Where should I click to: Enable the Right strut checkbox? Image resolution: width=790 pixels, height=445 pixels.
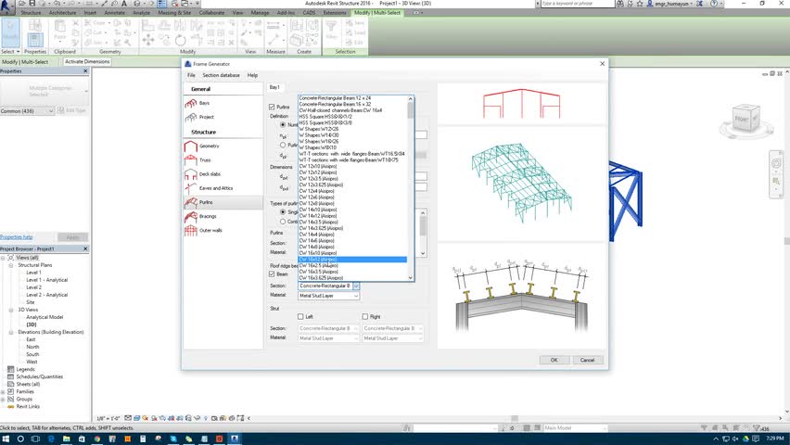tap(364, 317)
